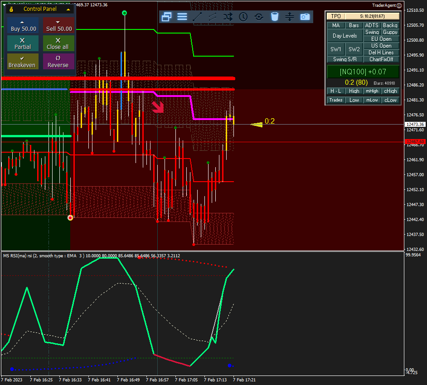This screenshot has width=427, height=385.
Task: Click Sell 50.00 button
Action: click(59, 25)
